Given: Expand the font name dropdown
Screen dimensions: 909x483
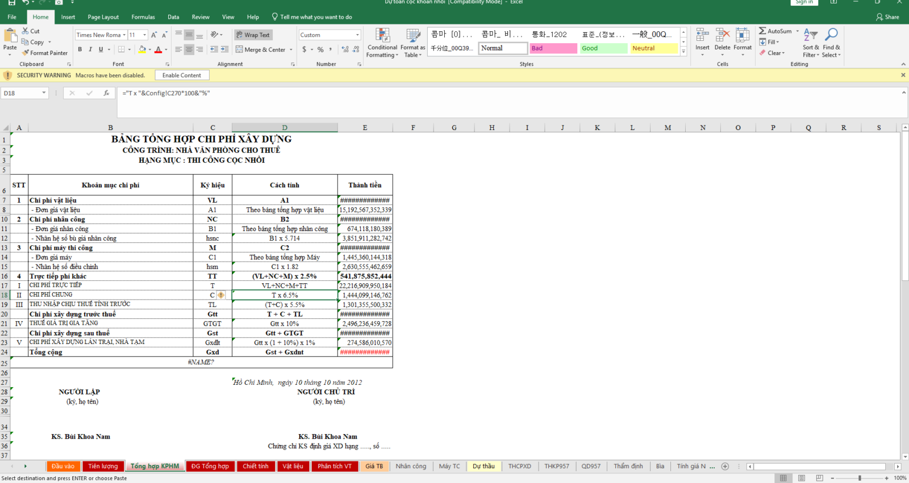Looking at the screenshot, I should pyautogui.click(x=124, y=35).
